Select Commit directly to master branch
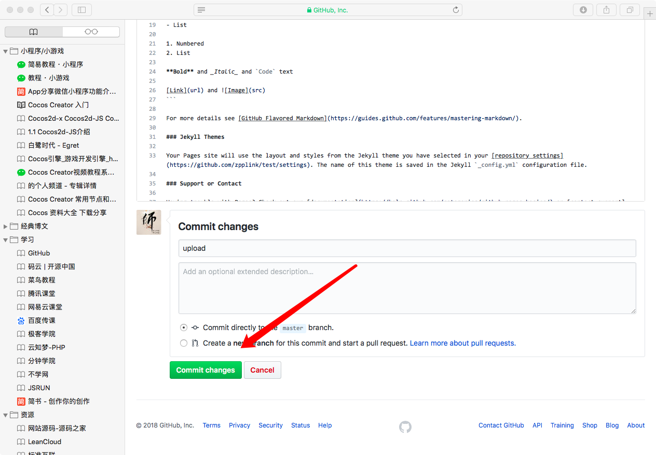656x455 pixels. tap(184, 328)
